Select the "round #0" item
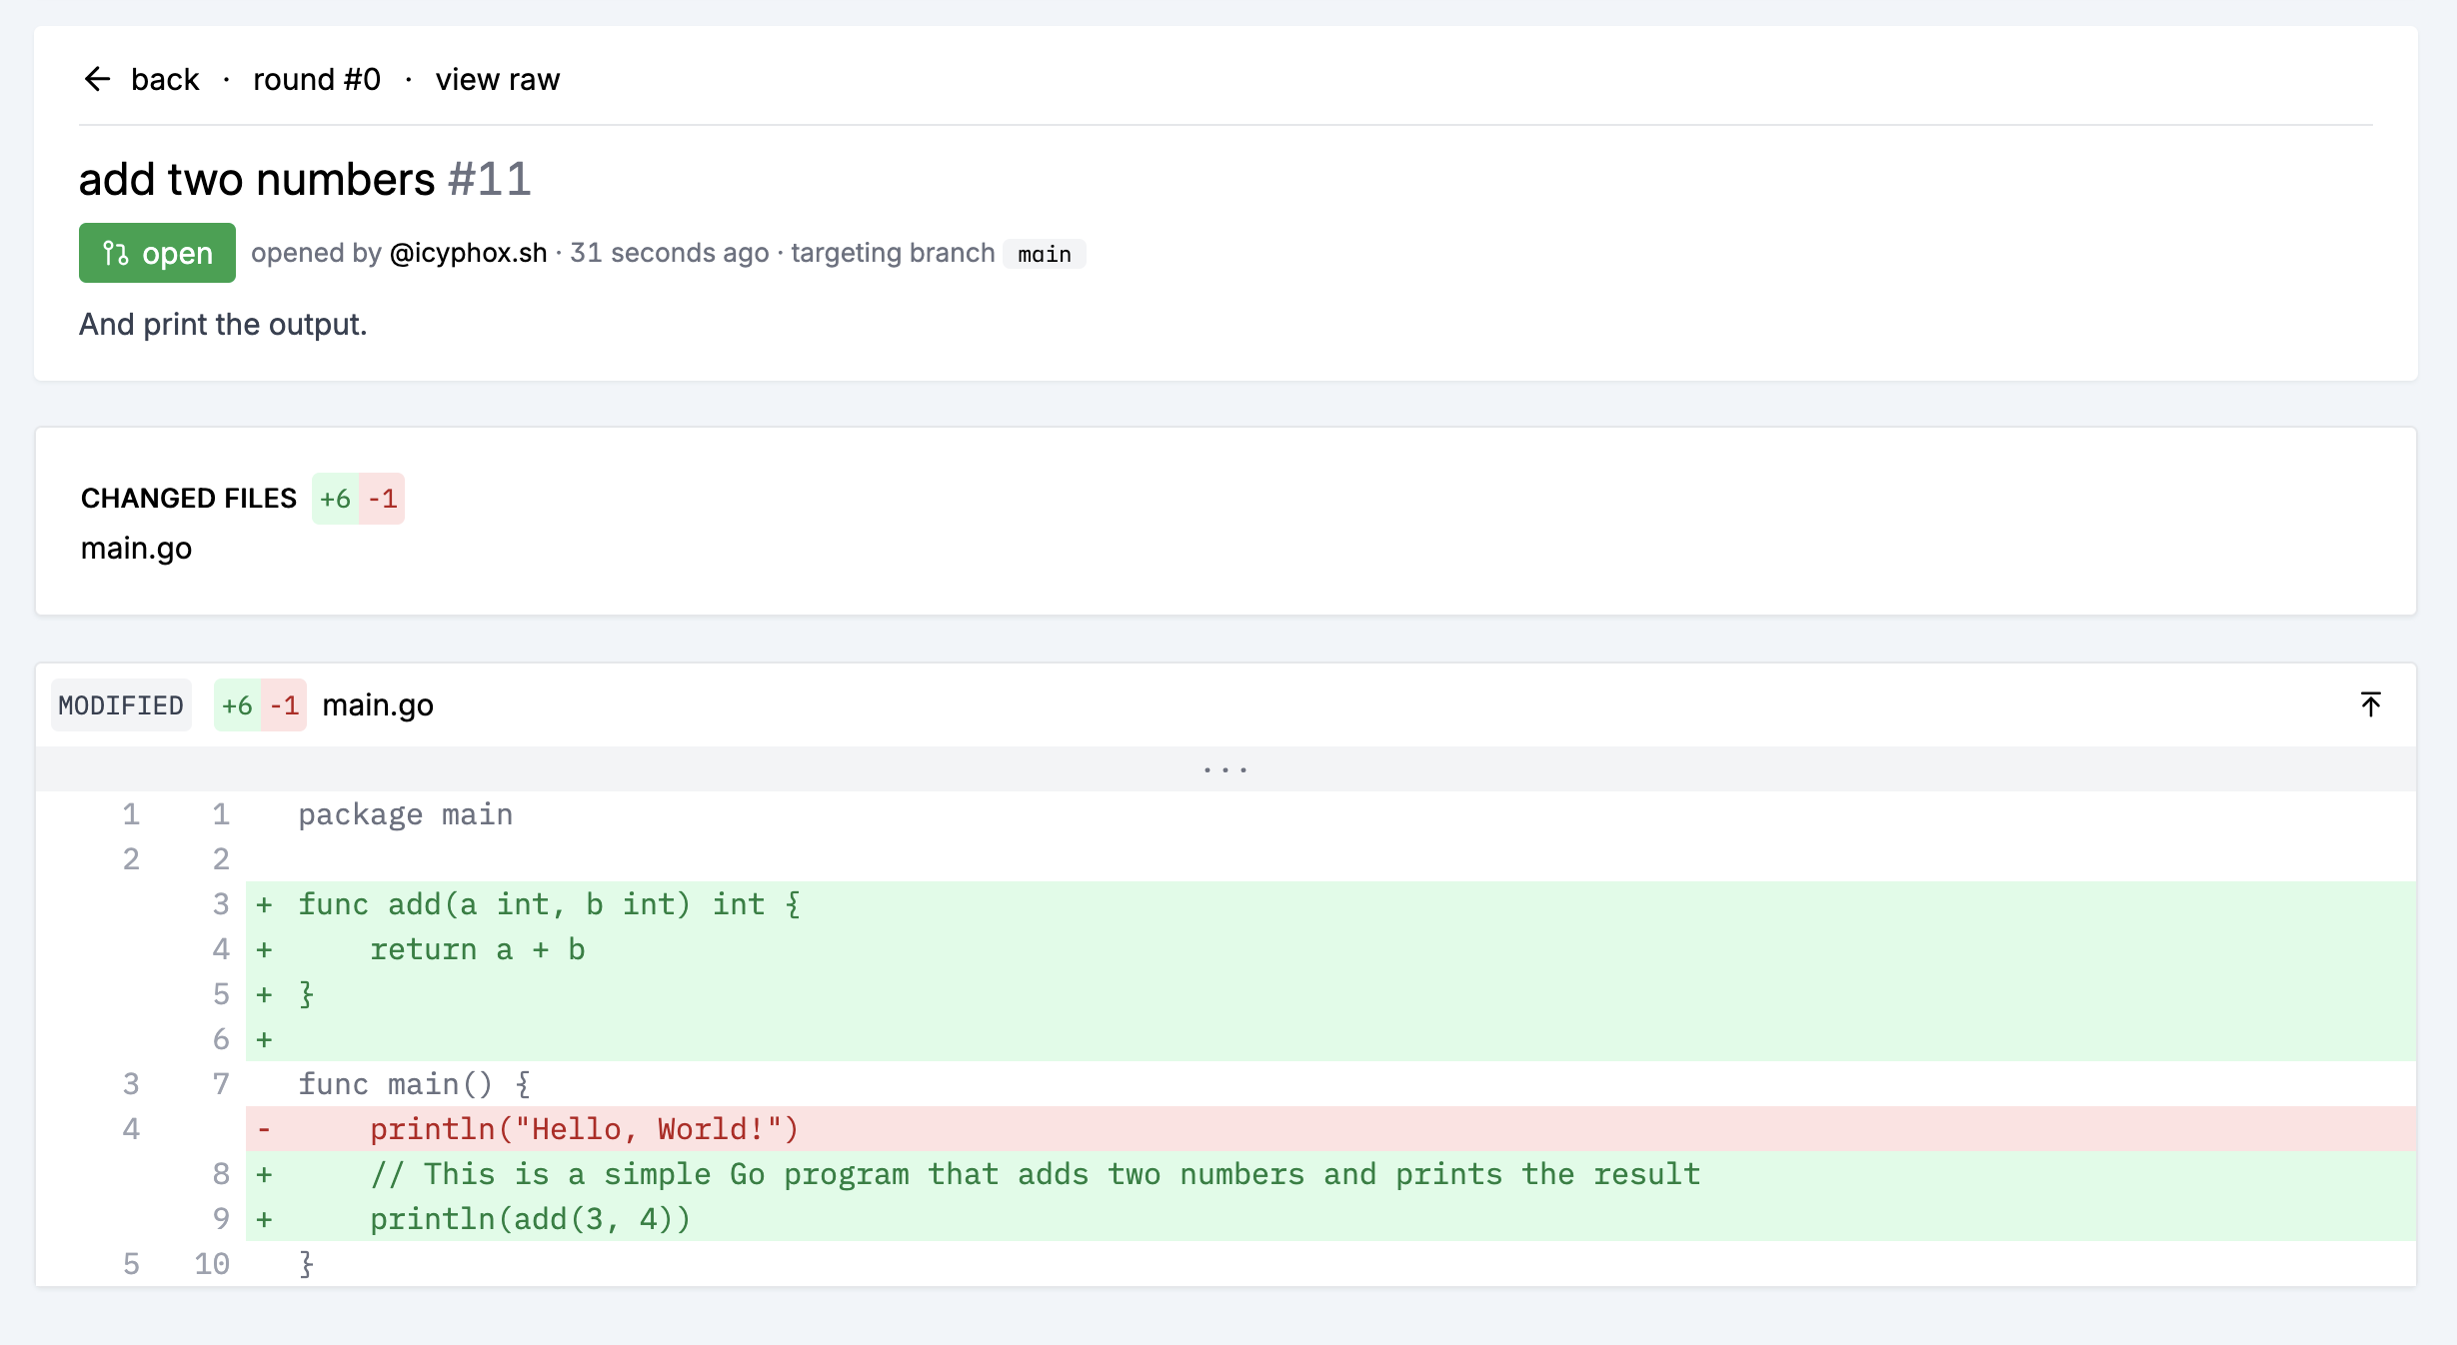Image resolution: width=2457 pixels, height=1345 pixels. pos(317,79)
